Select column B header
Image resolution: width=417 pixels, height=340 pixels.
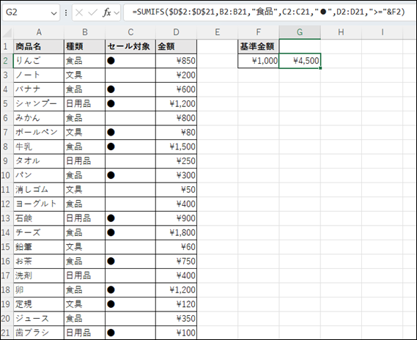[x=84, y=32]
